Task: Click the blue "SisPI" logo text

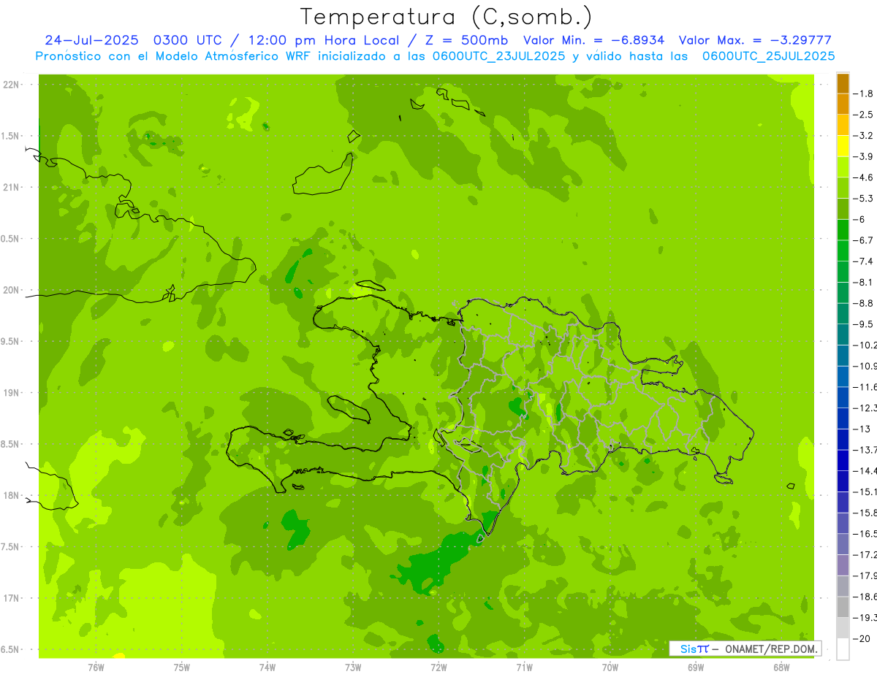Action: click(x=694, y=649)
